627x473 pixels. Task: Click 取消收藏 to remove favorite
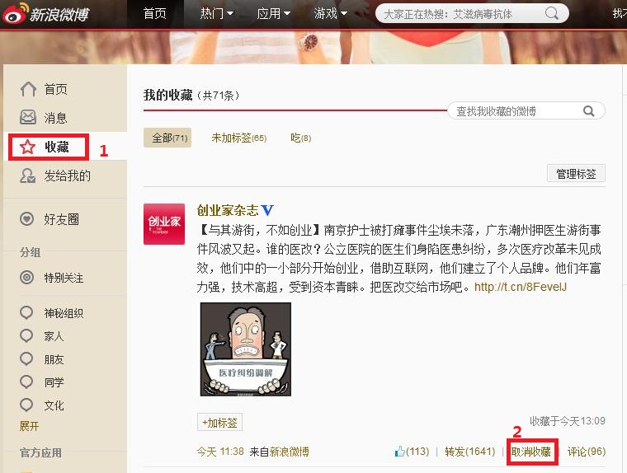point(531,452)
